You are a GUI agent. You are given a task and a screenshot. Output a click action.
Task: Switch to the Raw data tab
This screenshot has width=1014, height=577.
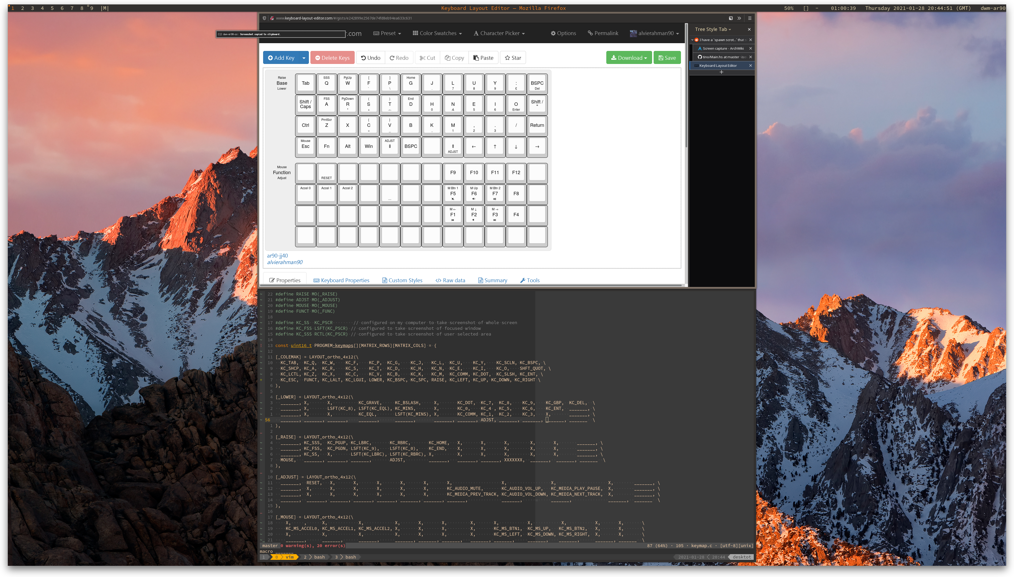(x=450, y=280)
